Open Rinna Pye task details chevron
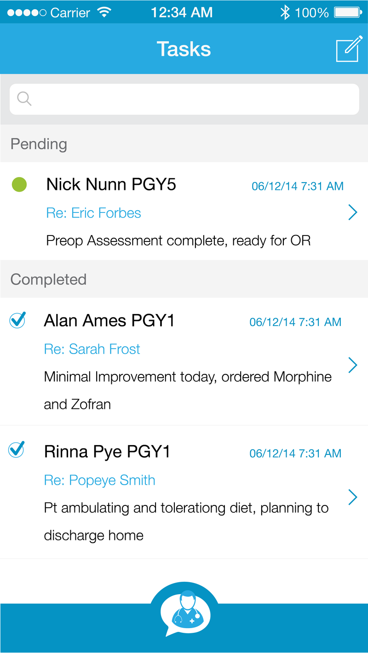Screen dimensions: 368x653 [x=353, y=497]
